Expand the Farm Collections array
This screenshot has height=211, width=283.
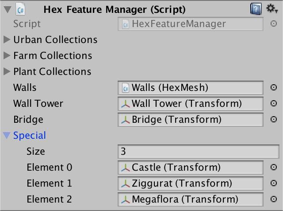pyautogui.click(x=7, y=55)
